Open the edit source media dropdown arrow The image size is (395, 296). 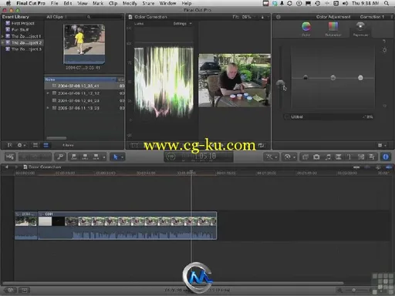click(x=104, y=157)
